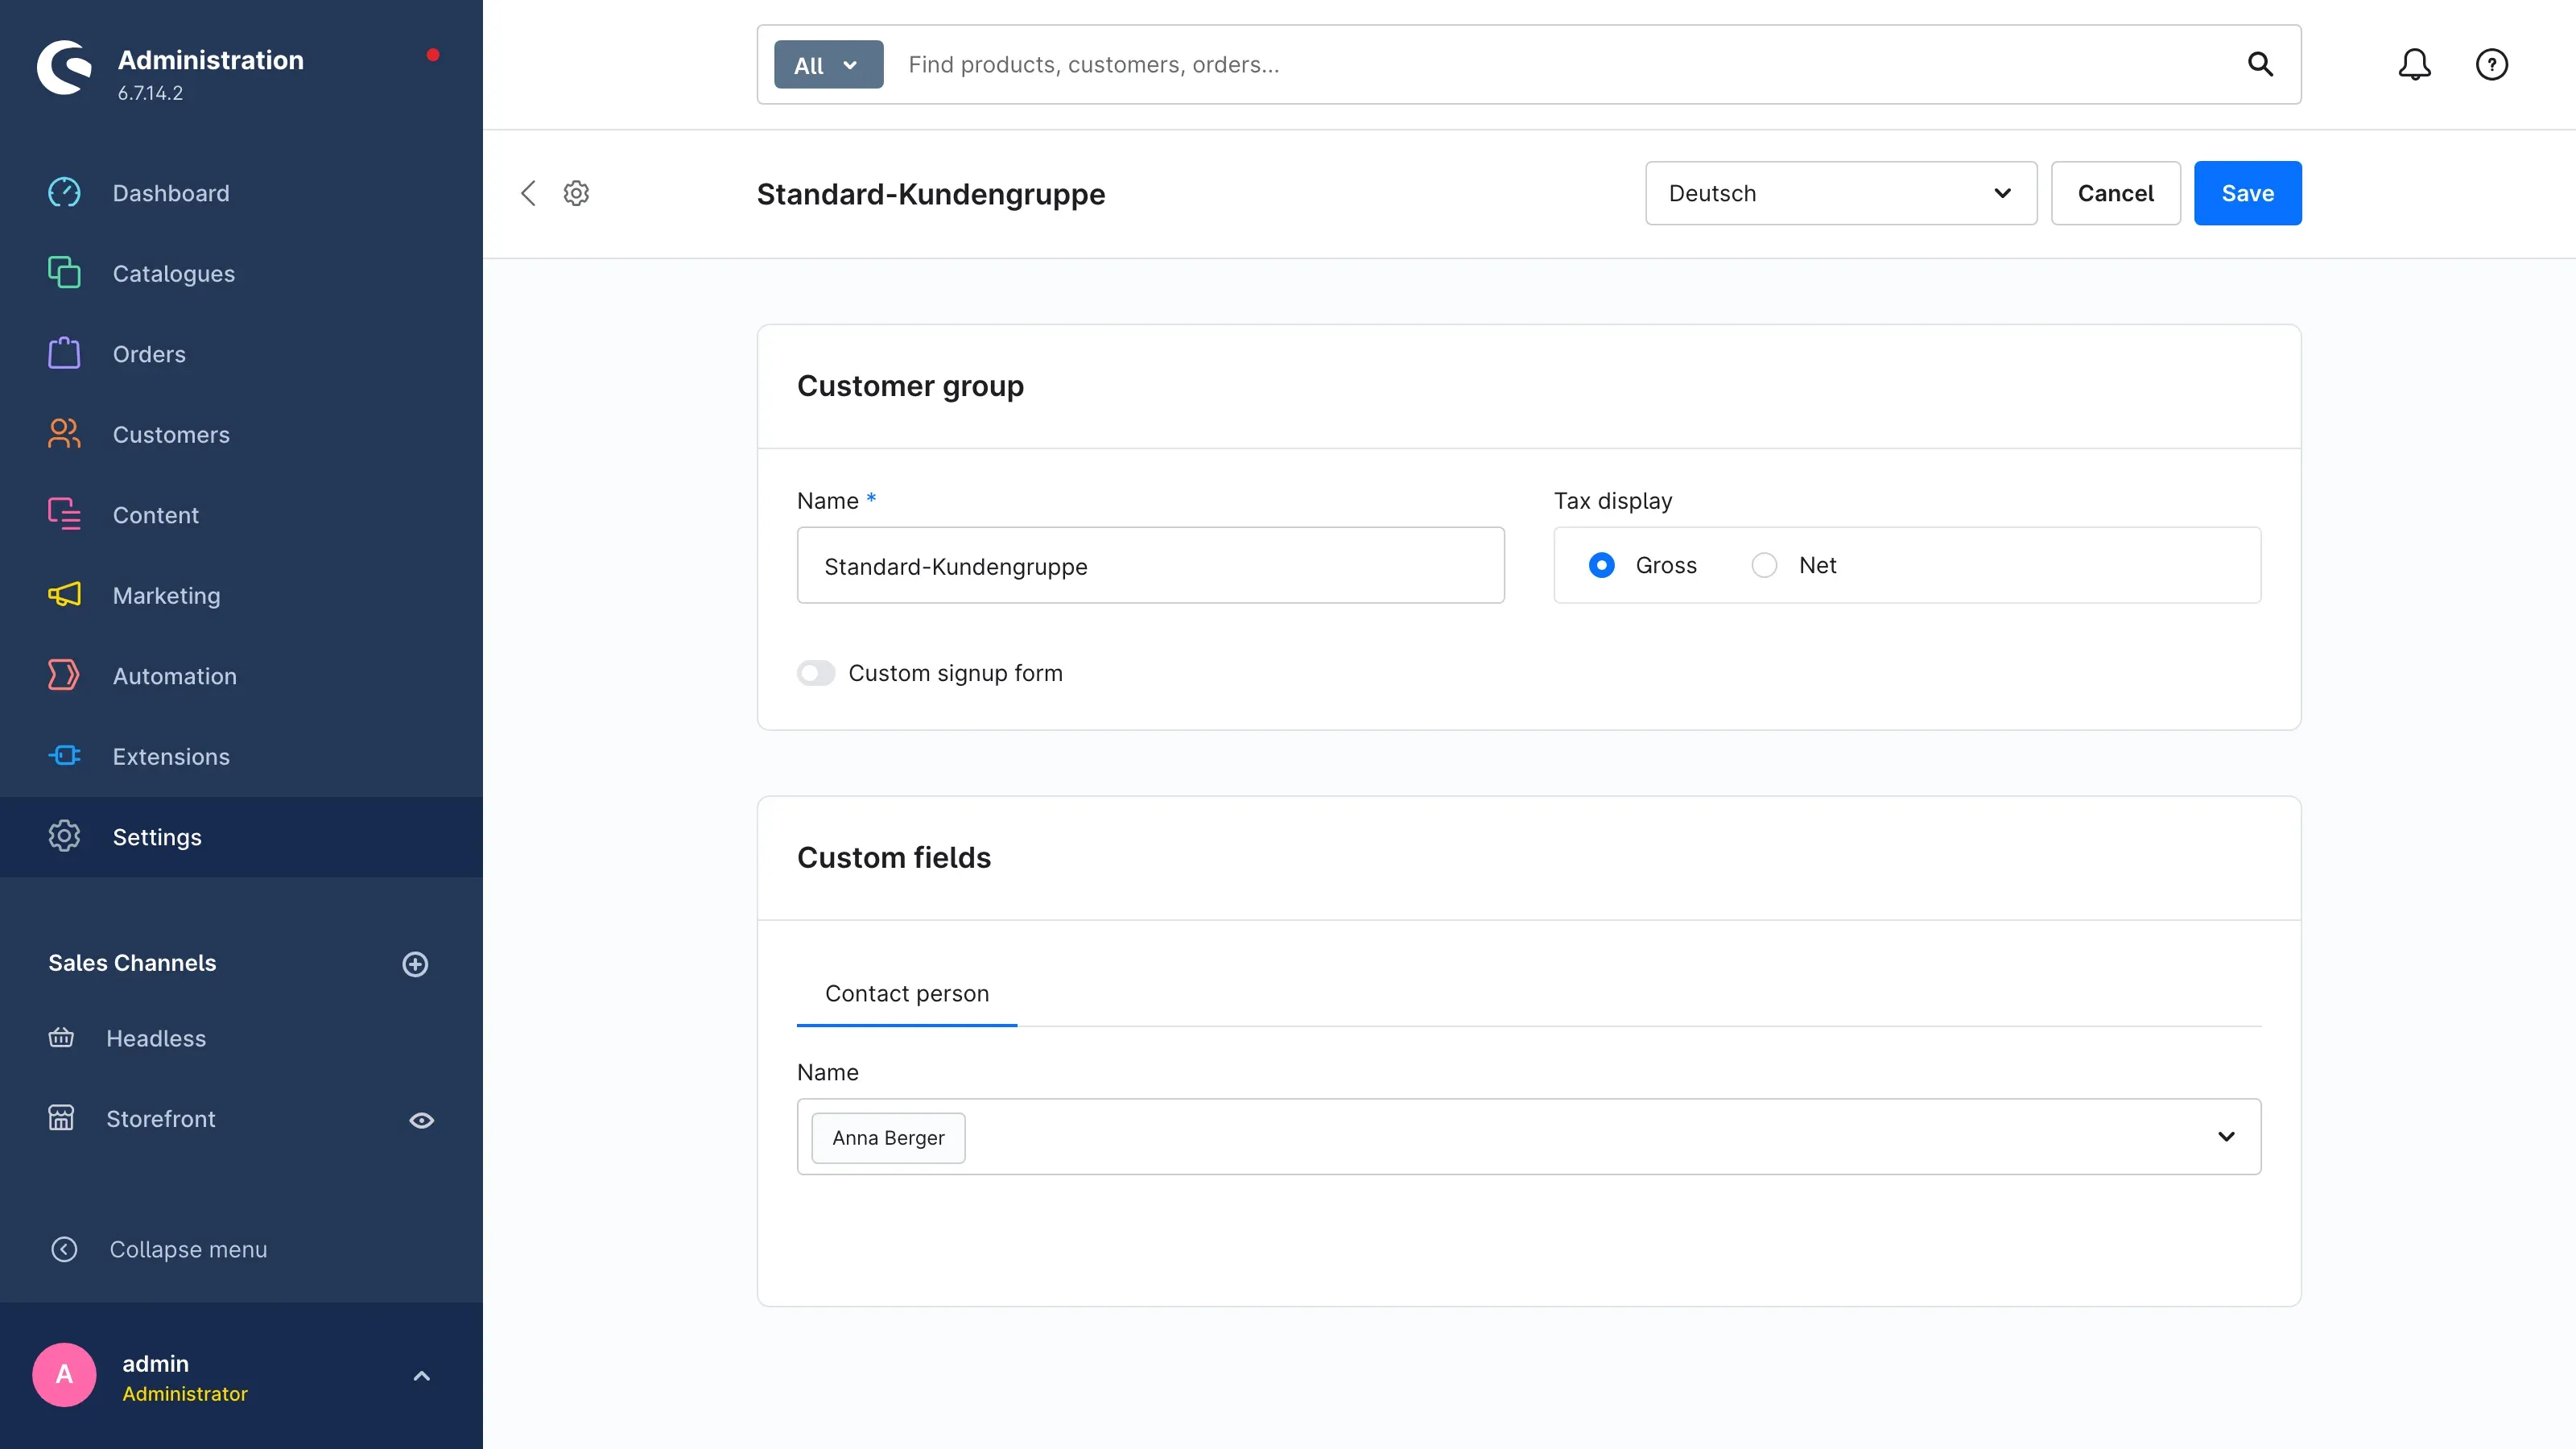Open the Orders bag icon

(x=64, y=353)
